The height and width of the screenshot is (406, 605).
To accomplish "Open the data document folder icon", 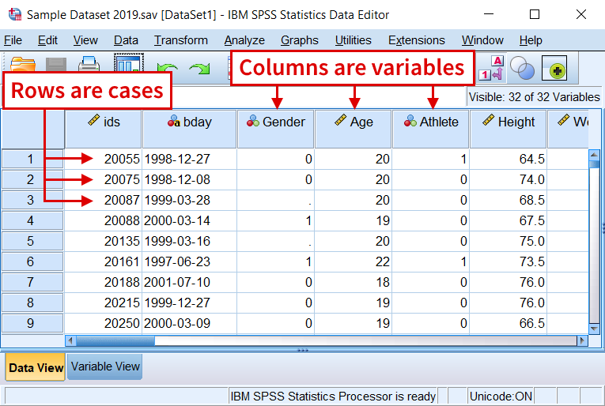I will click(x=22, y=63).
